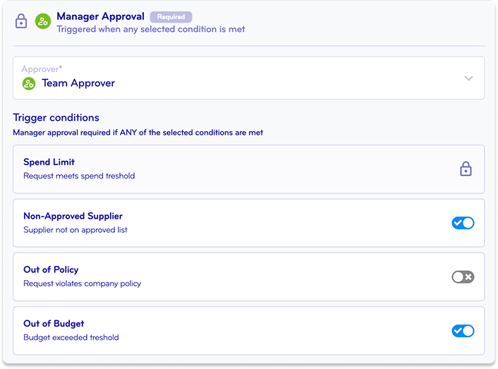Click the Approver field label
This screenshot has height=369, width=498.
coord(42,69)
